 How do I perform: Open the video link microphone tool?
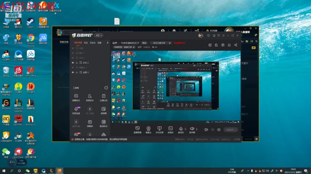coord(76,111)
